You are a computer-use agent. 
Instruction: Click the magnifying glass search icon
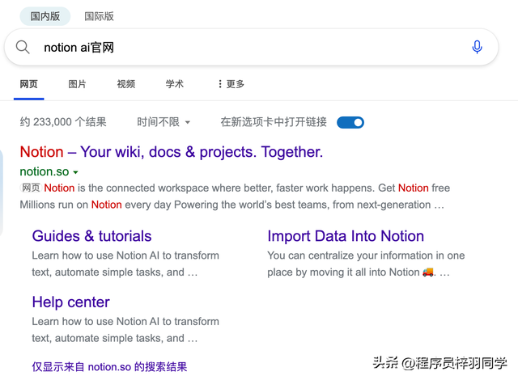click(x=23, y=47)
